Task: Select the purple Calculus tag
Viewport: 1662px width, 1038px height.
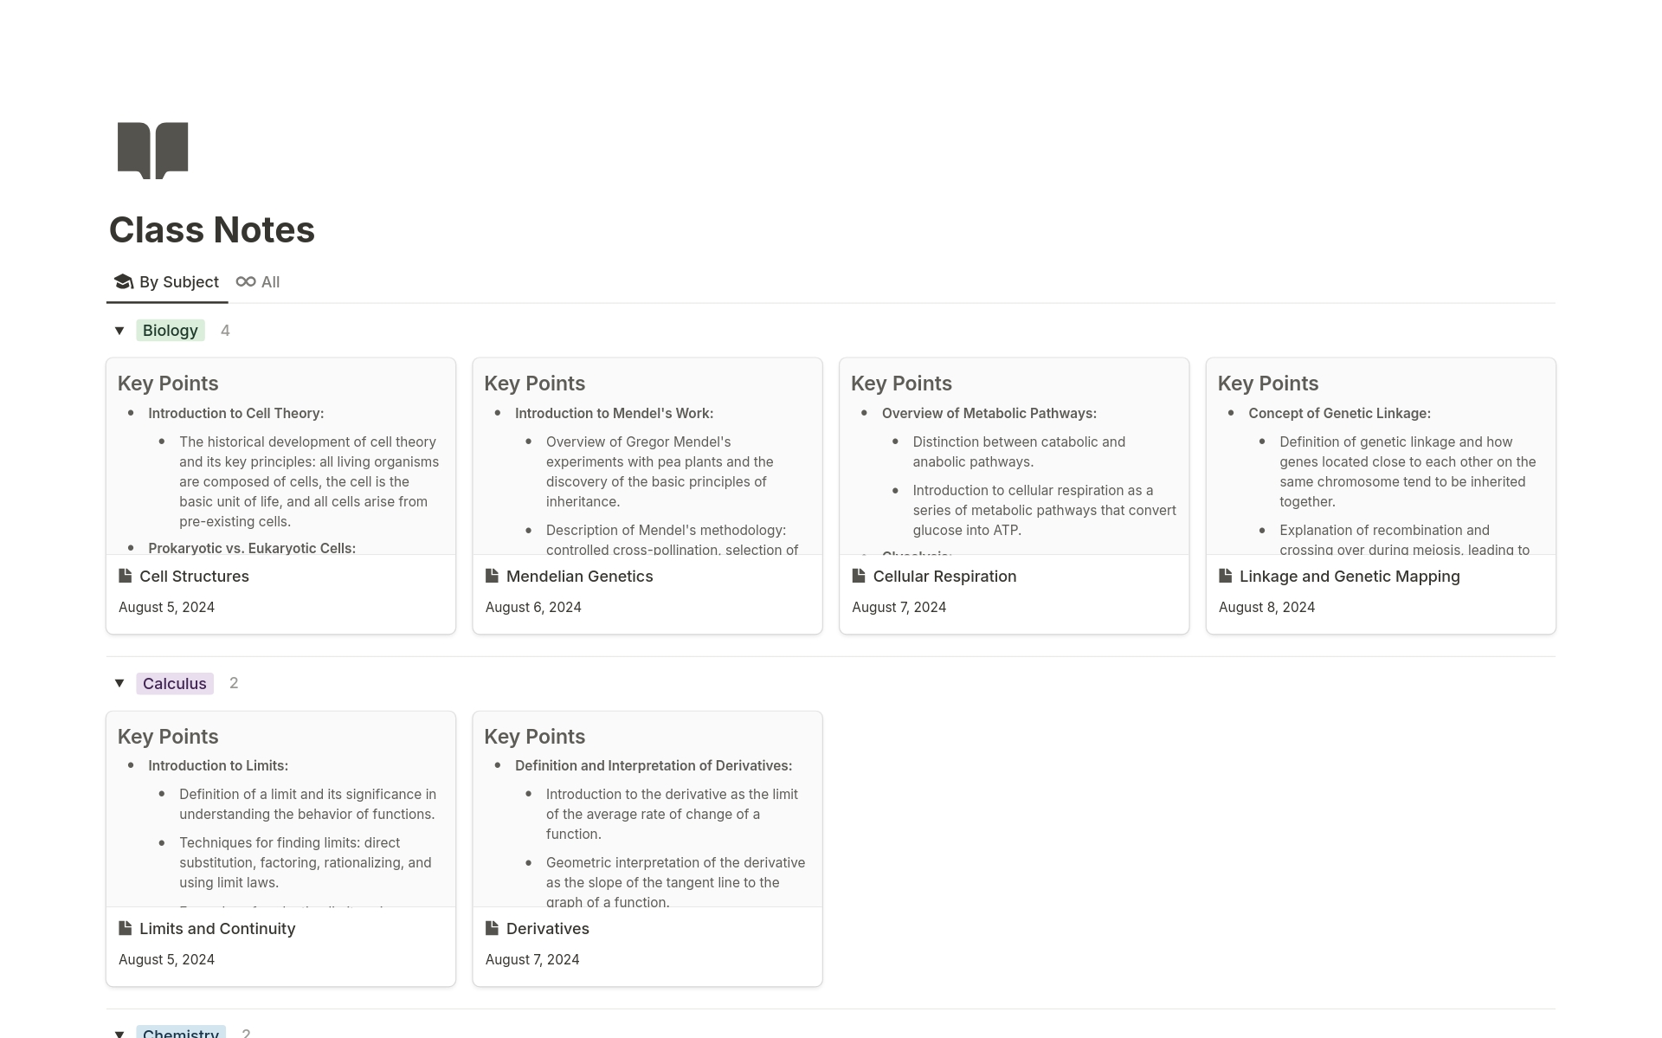Action: [175, 684]
